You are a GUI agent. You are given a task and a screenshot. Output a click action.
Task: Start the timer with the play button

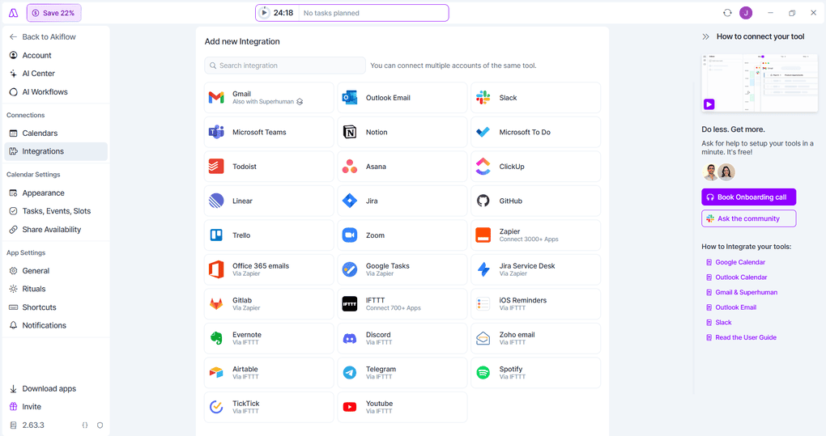(x=265, y=13)
